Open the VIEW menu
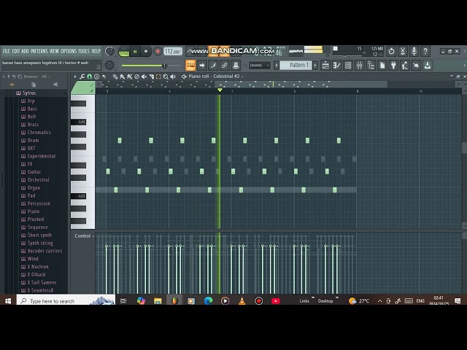The image size is (467, 350). pyautogui.click(x=54, y=51)
